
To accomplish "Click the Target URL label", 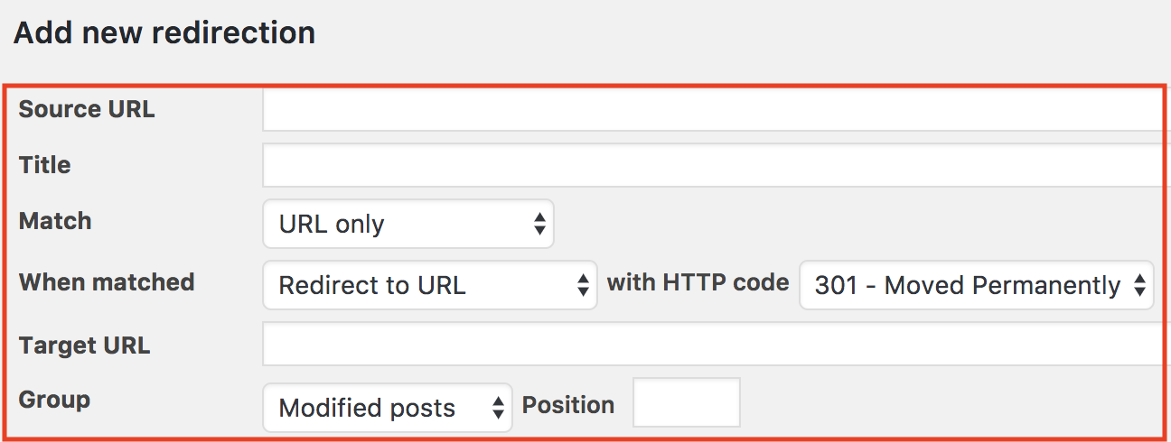I will [85, 345].
